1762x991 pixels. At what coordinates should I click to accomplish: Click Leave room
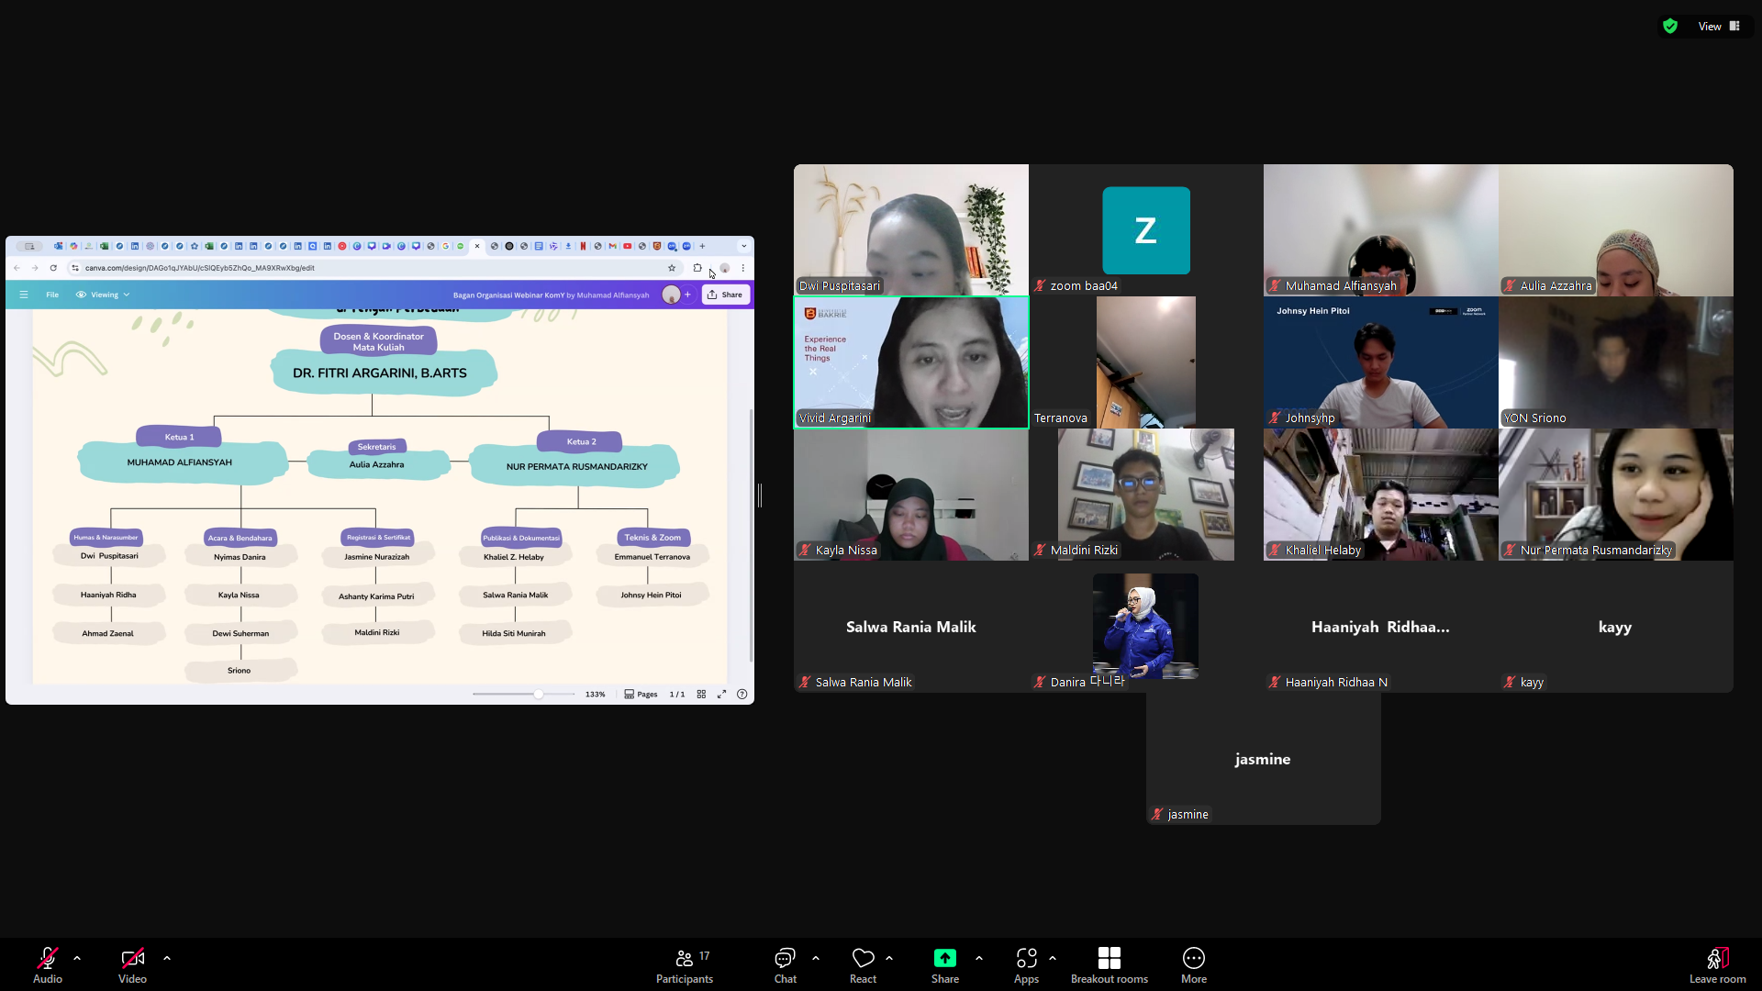[1718, 965]
